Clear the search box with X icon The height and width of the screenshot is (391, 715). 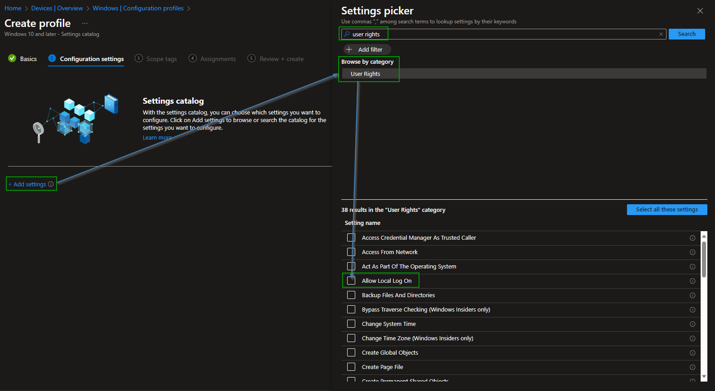pos(661,34)
